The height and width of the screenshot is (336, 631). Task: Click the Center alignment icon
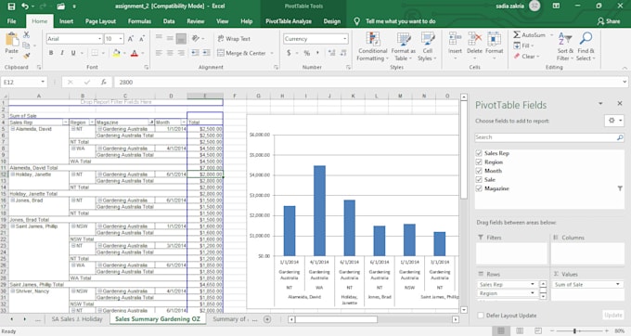coord(170,53)
